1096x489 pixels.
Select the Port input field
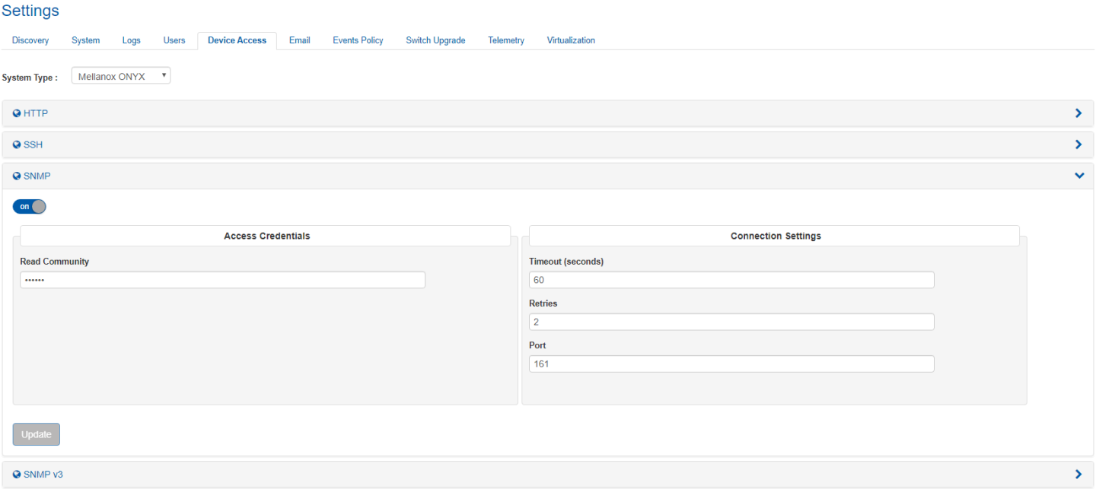[x=731, y=364]
